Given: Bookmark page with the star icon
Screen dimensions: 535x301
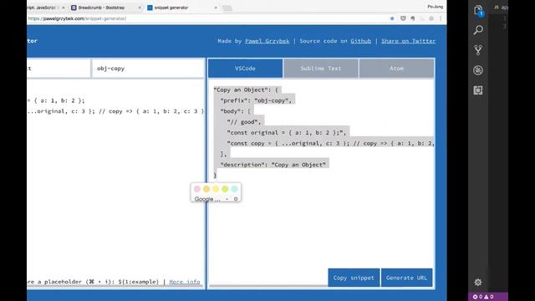Looking at the screenshot, I should tap(392, 18).
